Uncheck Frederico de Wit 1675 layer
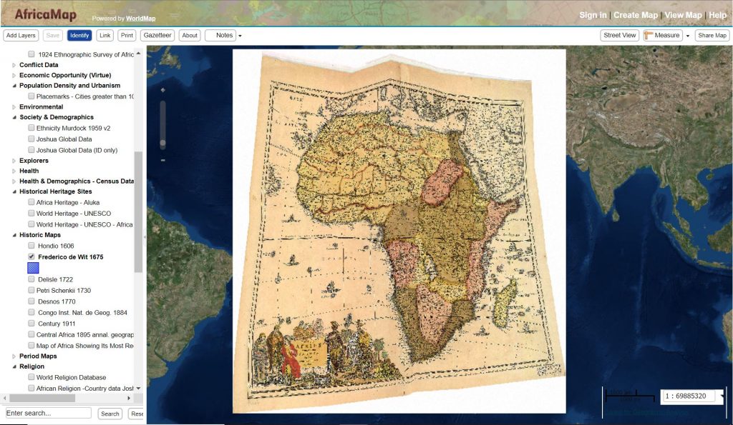 (x=31, y=256)
